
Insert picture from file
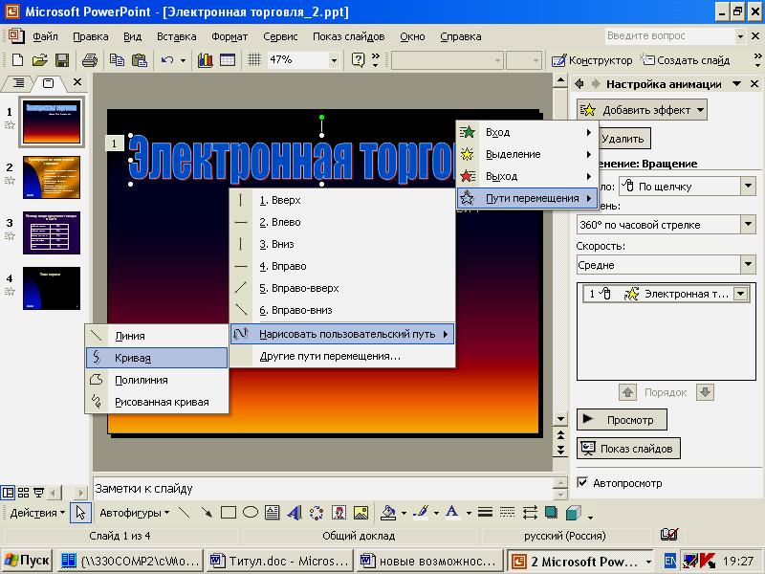361,513
